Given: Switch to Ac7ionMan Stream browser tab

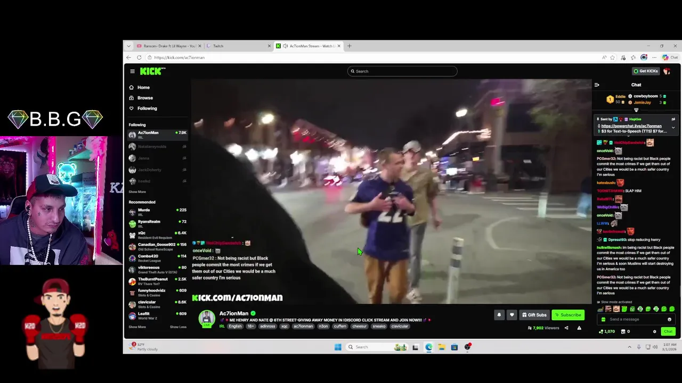Looking at the screenshot, I should tap(308, 46).
